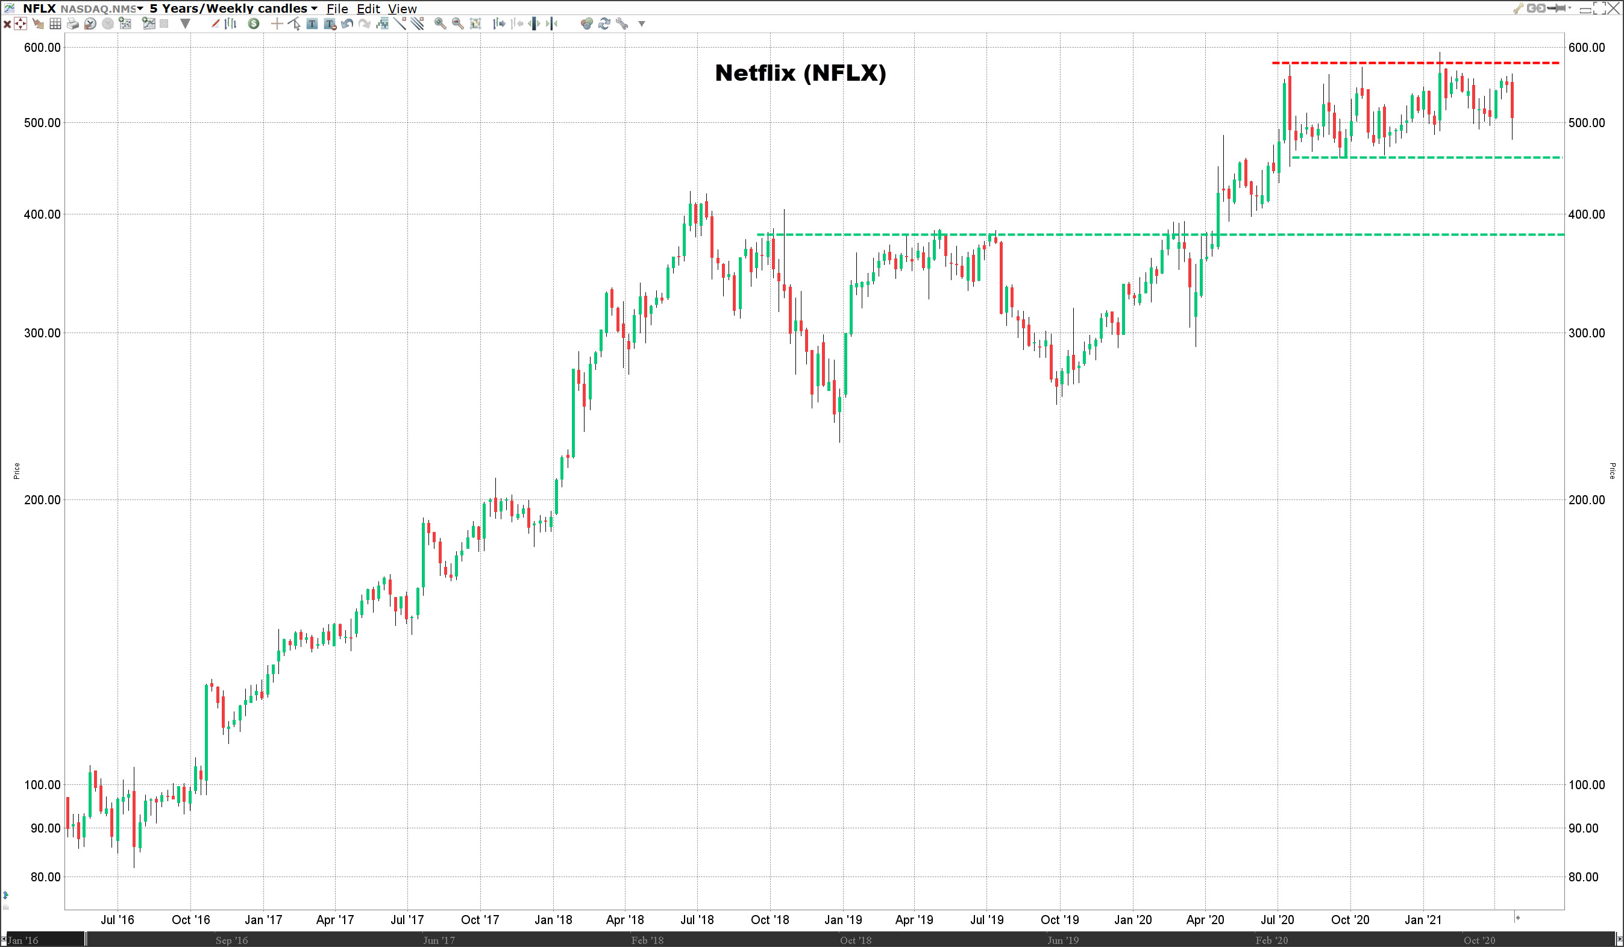
Task: Toggle the chain link windows icon
Action: coord(1535,8)
